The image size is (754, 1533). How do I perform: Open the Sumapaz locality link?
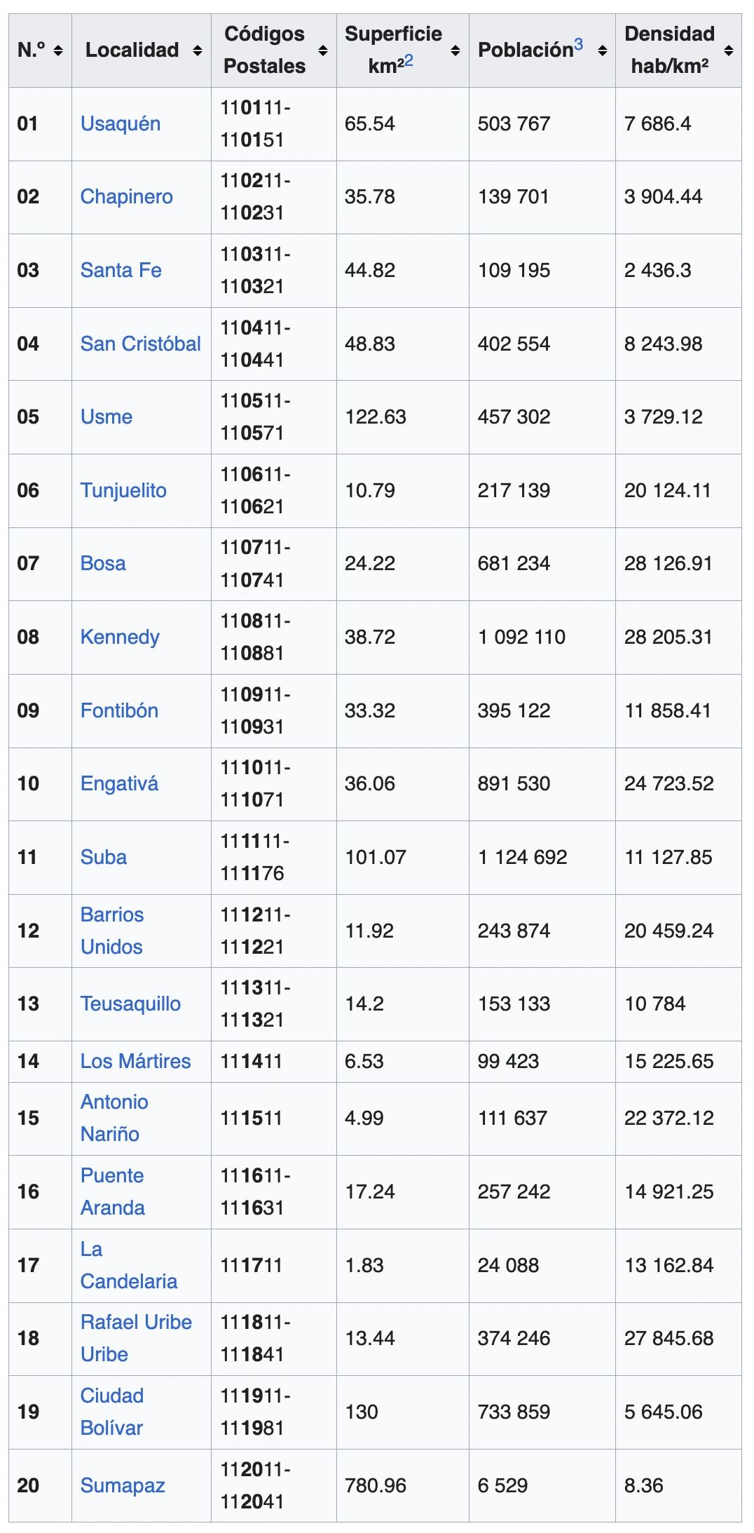[x=123, y=1485]
